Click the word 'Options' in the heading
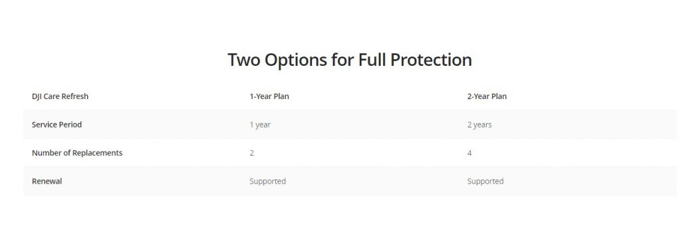Image resolution: width=681 pixels, height=246 pixels. click(x=295, y=61)
